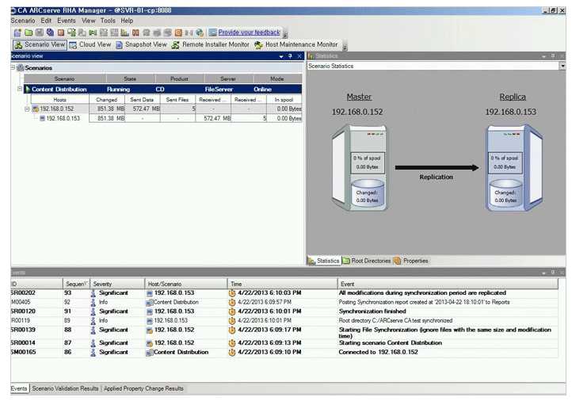
Task: Click the green running arrow on Content Distribution
Action: [x=28, y=90]
